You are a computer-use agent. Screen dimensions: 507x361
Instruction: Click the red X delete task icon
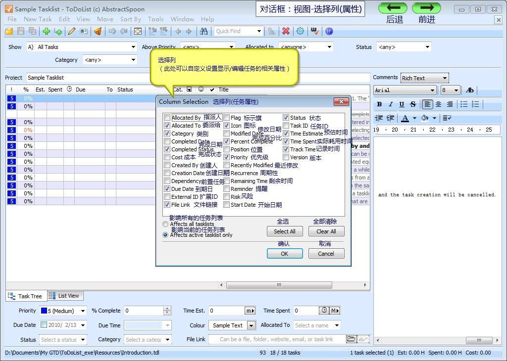click(x=286, y=31)
